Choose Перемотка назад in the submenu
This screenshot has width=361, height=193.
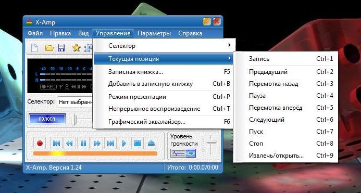point(285,84)
